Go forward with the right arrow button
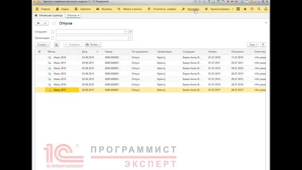This screenshot has height=170, width=302. (x=45, y=23)
